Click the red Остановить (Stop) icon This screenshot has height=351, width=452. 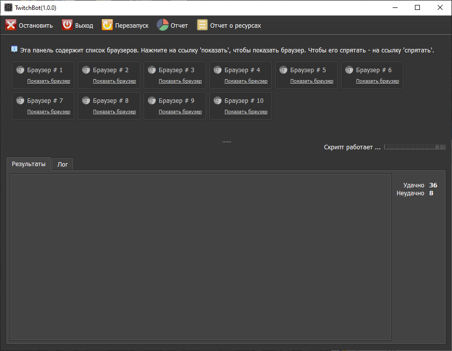pos(11,25)
